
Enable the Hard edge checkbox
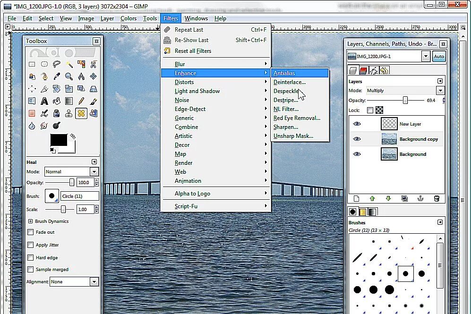(x=30, y=257)
